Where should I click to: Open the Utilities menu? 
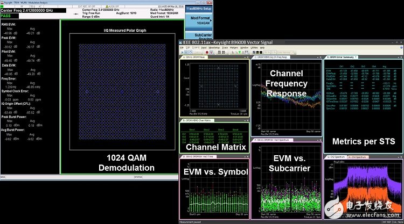pyautogui.click(x=254, y=48)
